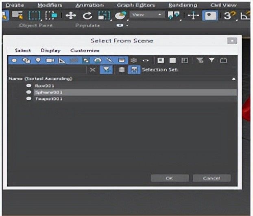This screenshot has height=216, width=253.
Task: Activate the Select and Place tool
Action: pos(121,15)
